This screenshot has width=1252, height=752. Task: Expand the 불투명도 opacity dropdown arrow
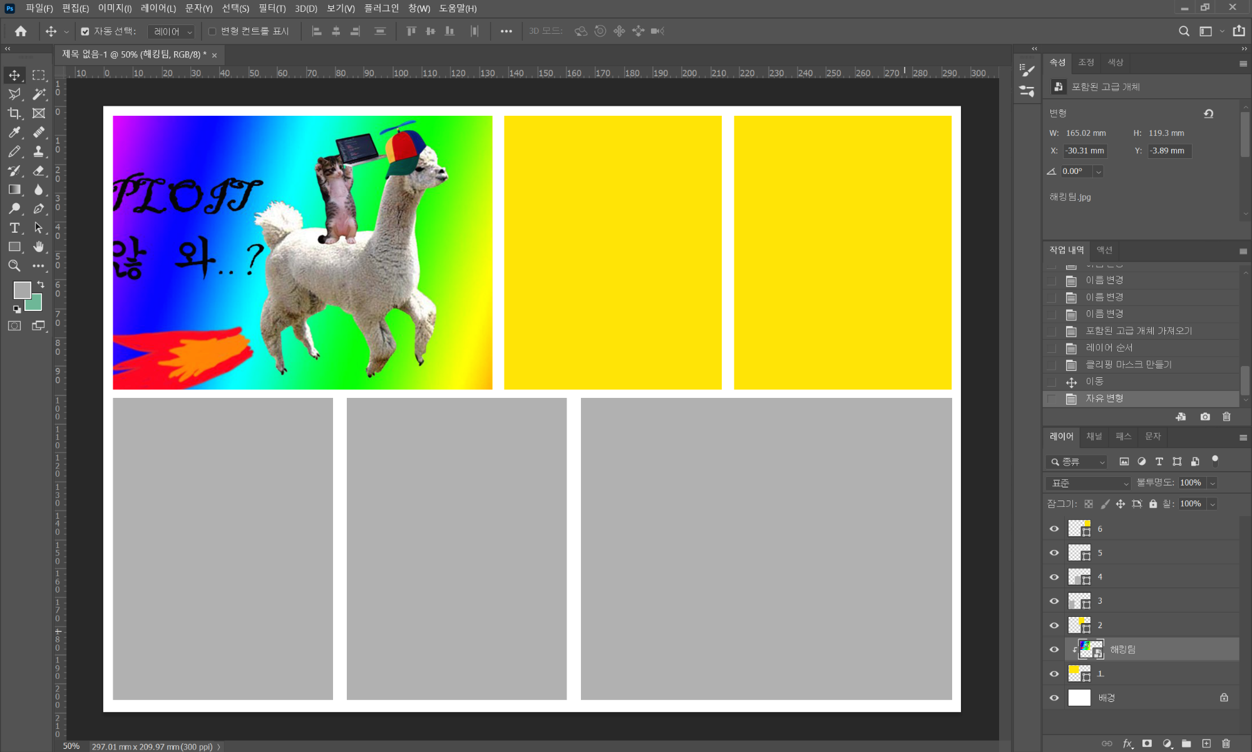tap(1213, 483)
